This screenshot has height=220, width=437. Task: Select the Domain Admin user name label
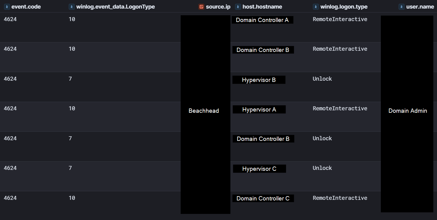click(x=407, y=111)
